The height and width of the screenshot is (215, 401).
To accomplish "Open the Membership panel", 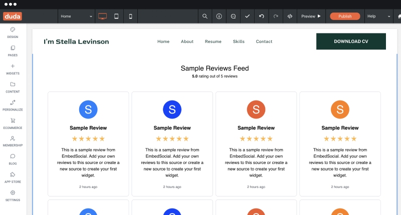I will click(x=13, y=141).
